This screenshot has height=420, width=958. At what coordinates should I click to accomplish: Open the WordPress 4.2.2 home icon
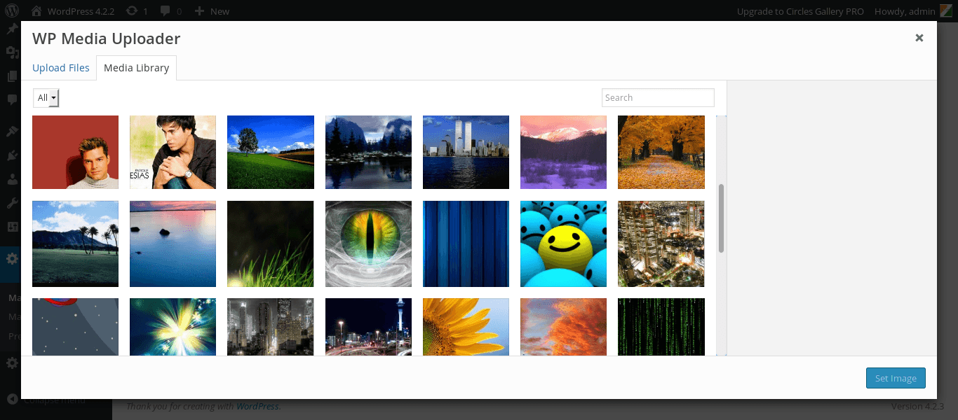36,11
